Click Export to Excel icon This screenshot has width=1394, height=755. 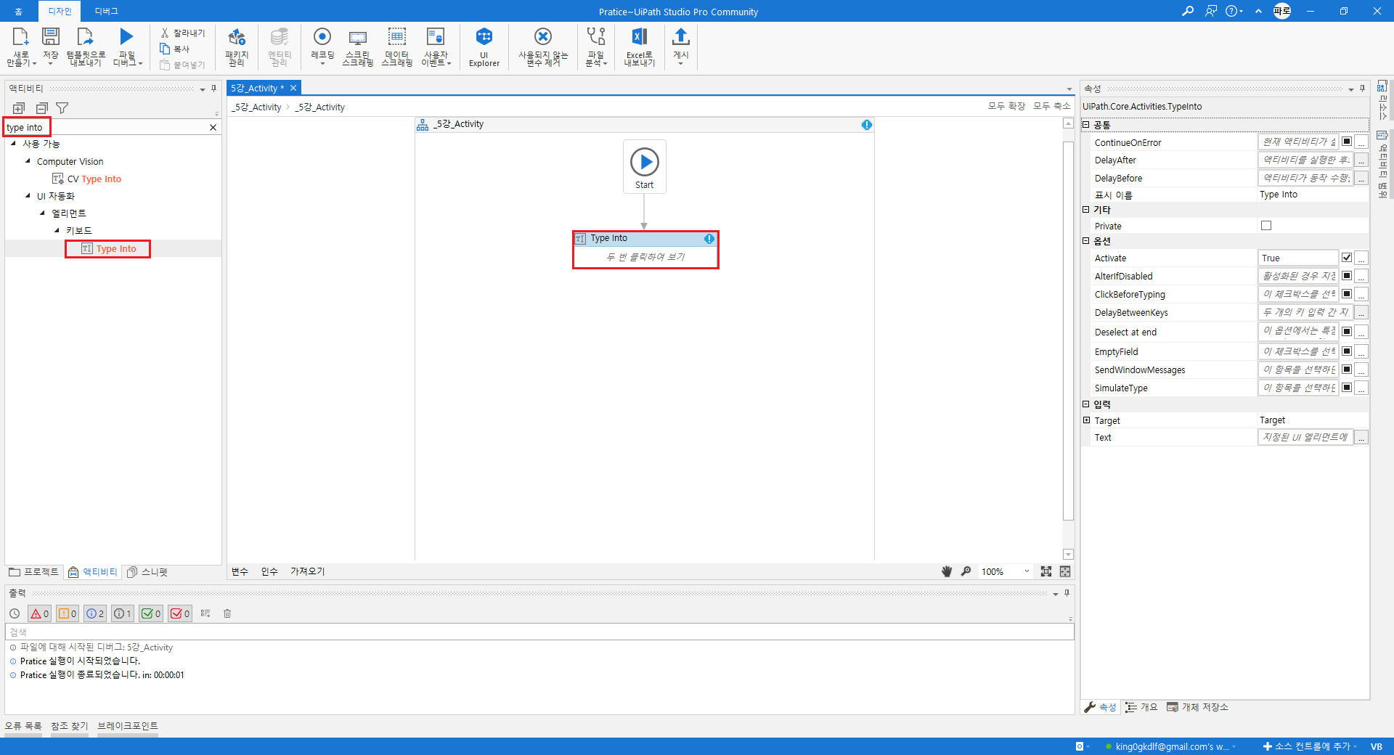639,37
